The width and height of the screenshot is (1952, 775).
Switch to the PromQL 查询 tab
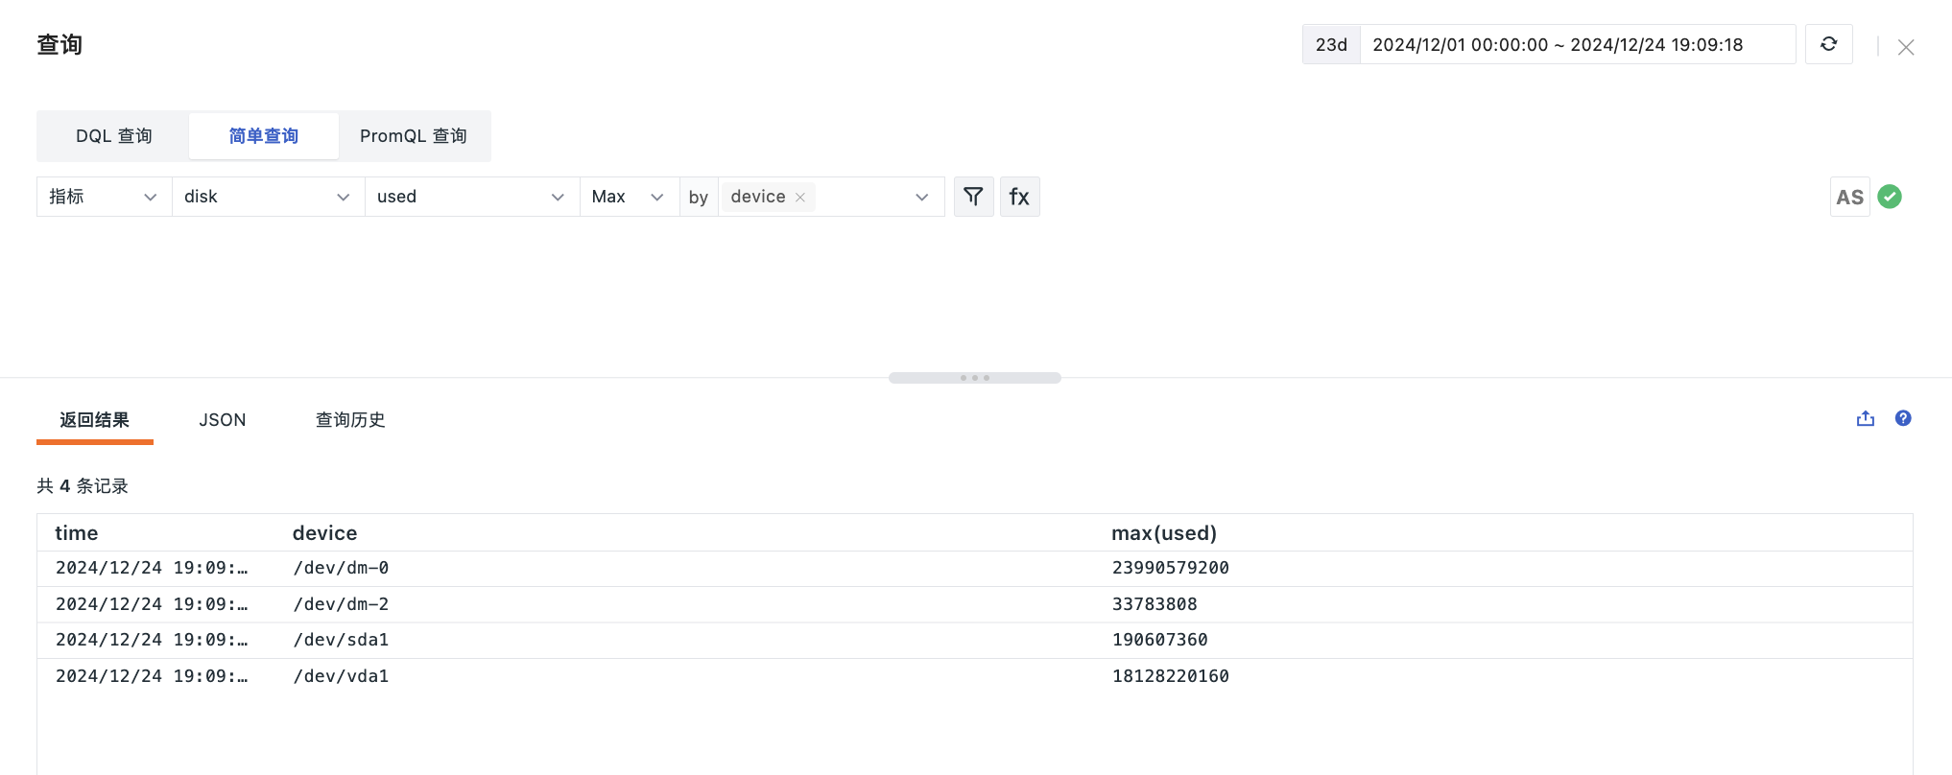(x=414, y=136)
